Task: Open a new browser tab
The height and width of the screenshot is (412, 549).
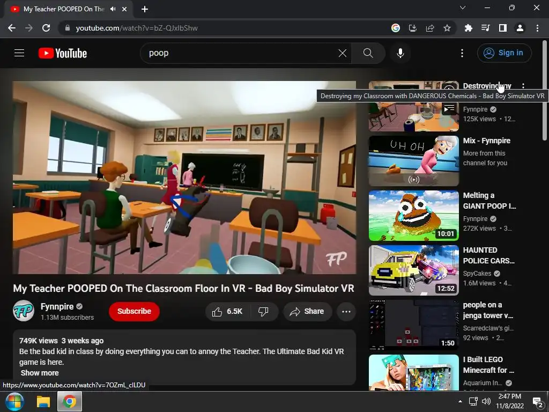Action: coord(145,9)
